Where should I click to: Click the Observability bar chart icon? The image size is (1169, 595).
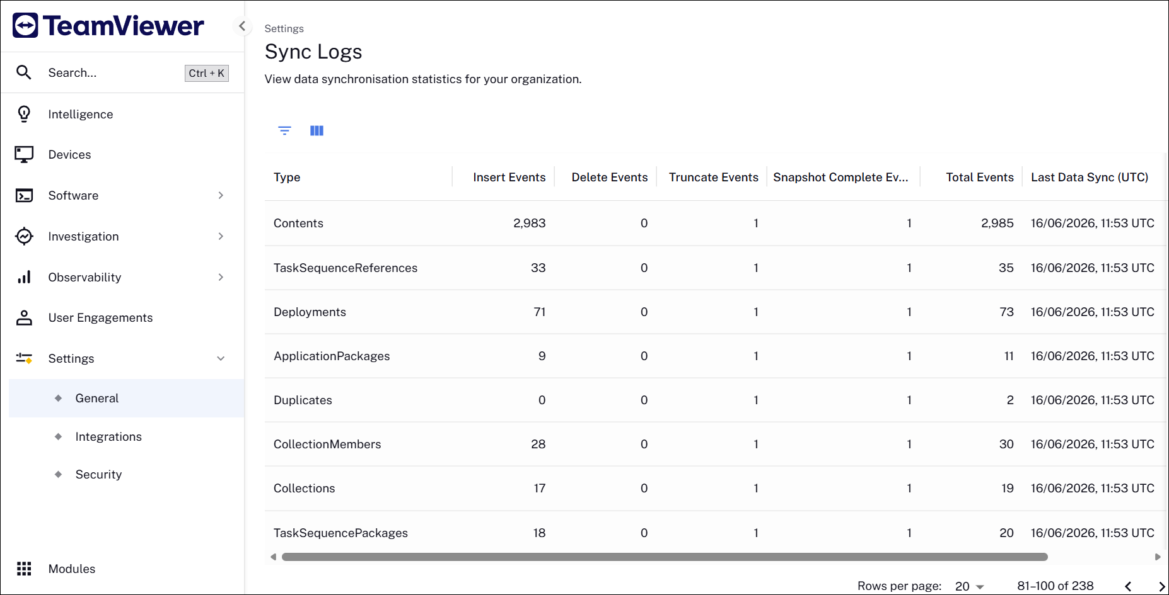(24, 277)
